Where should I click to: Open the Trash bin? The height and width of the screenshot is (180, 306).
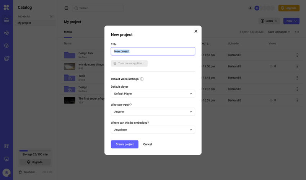click(27, 172)
